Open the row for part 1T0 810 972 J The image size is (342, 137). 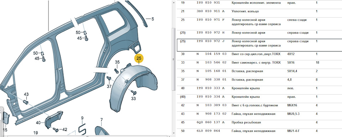[259, 45]
